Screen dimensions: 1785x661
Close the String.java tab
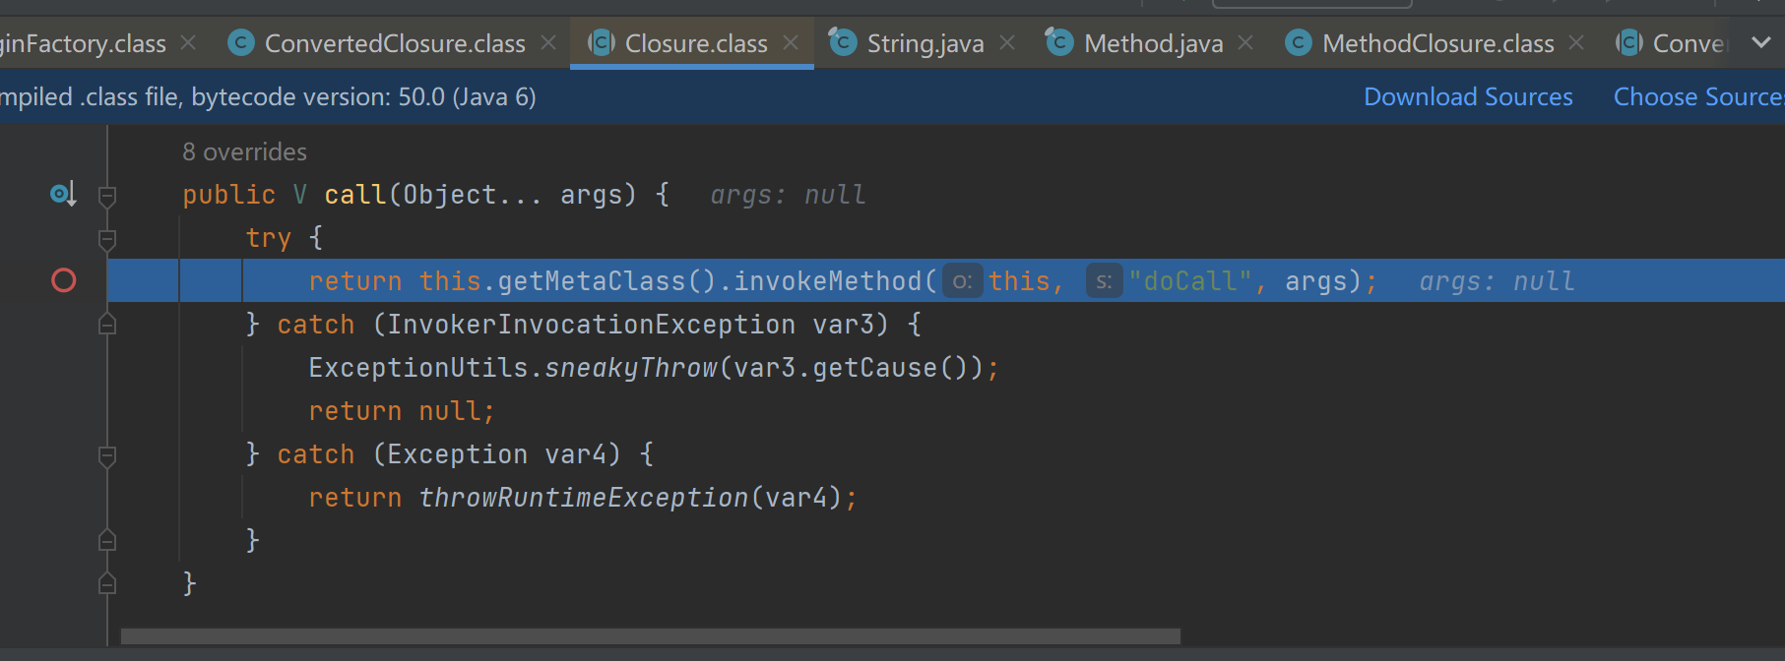(1007, 43)
